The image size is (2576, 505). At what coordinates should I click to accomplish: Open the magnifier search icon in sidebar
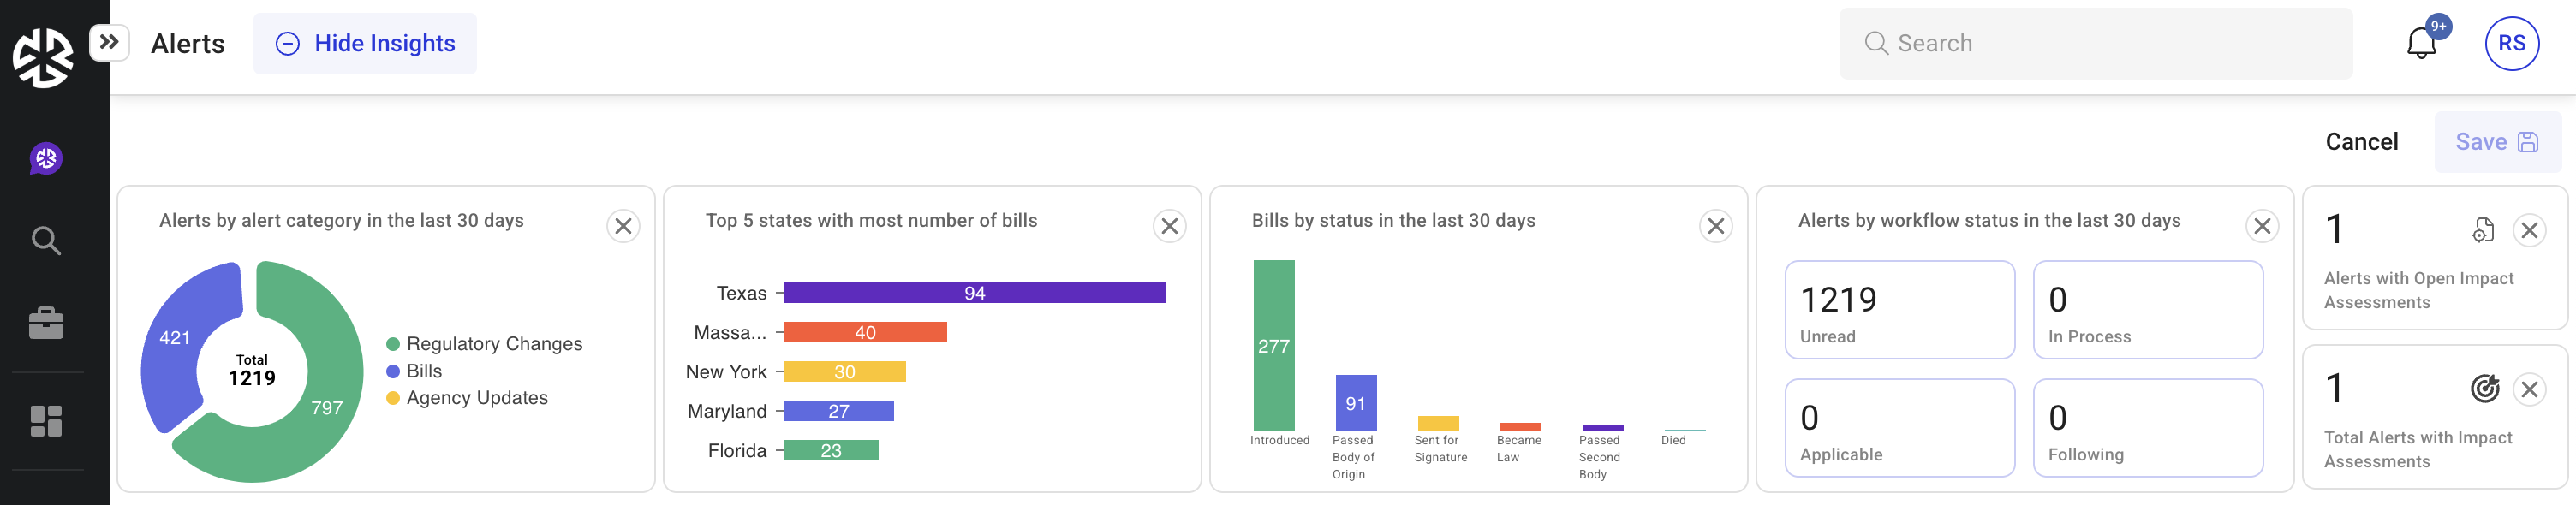point(46,241)
